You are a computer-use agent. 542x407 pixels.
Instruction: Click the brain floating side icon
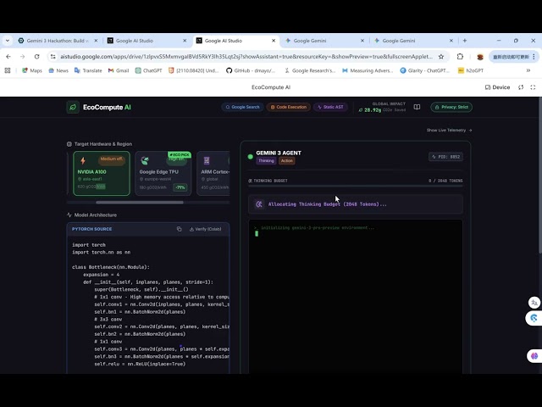pos(534,356)
